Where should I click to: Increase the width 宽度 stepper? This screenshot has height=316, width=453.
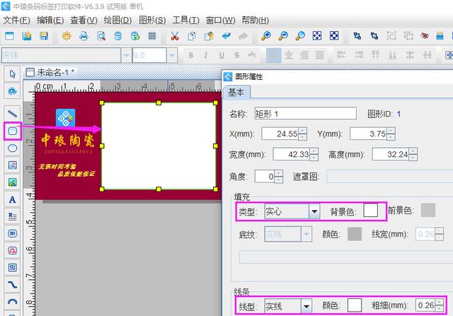[314, 151]
